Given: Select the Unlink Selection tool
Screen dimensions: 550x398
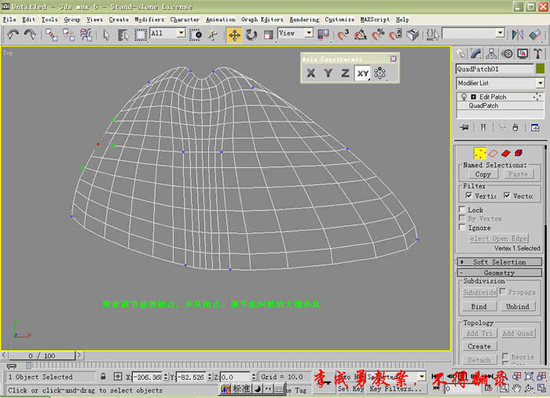Looking at the screenshot, I should [69, 35].
